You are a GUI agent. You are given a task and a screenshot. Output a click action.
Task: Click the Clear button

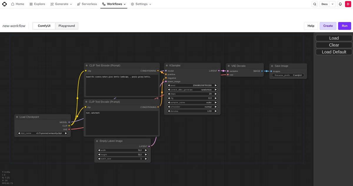pos(334,45)
